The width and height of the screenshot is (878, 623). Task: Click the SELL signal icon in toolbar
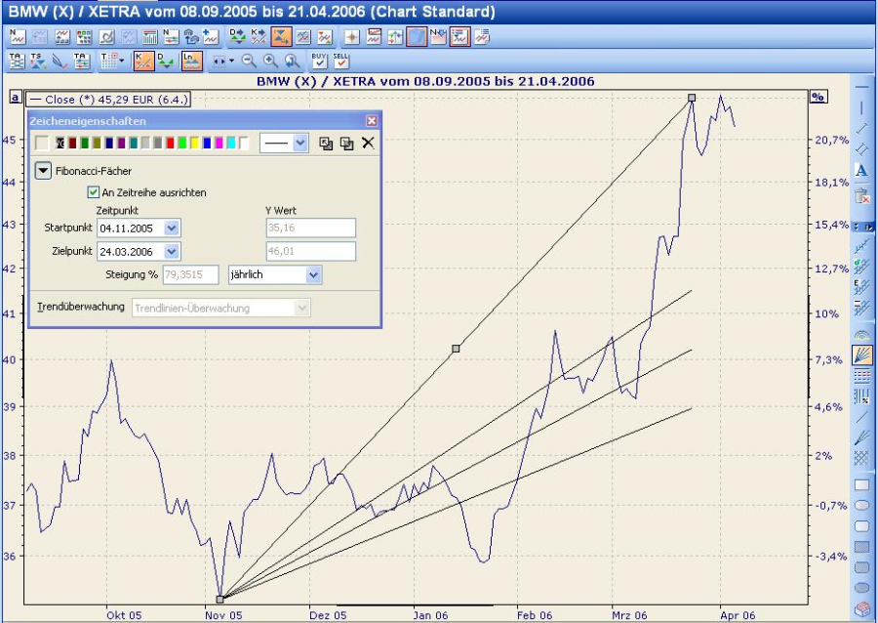coord(340,61)
